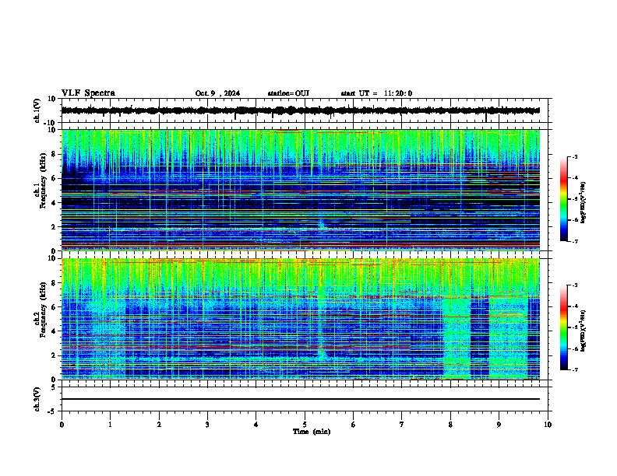Viewport: 617px width, 476px height.
Task: Click the "4" kHz tick on ch.2 spectrogram
Action: (x=54, y=331)
